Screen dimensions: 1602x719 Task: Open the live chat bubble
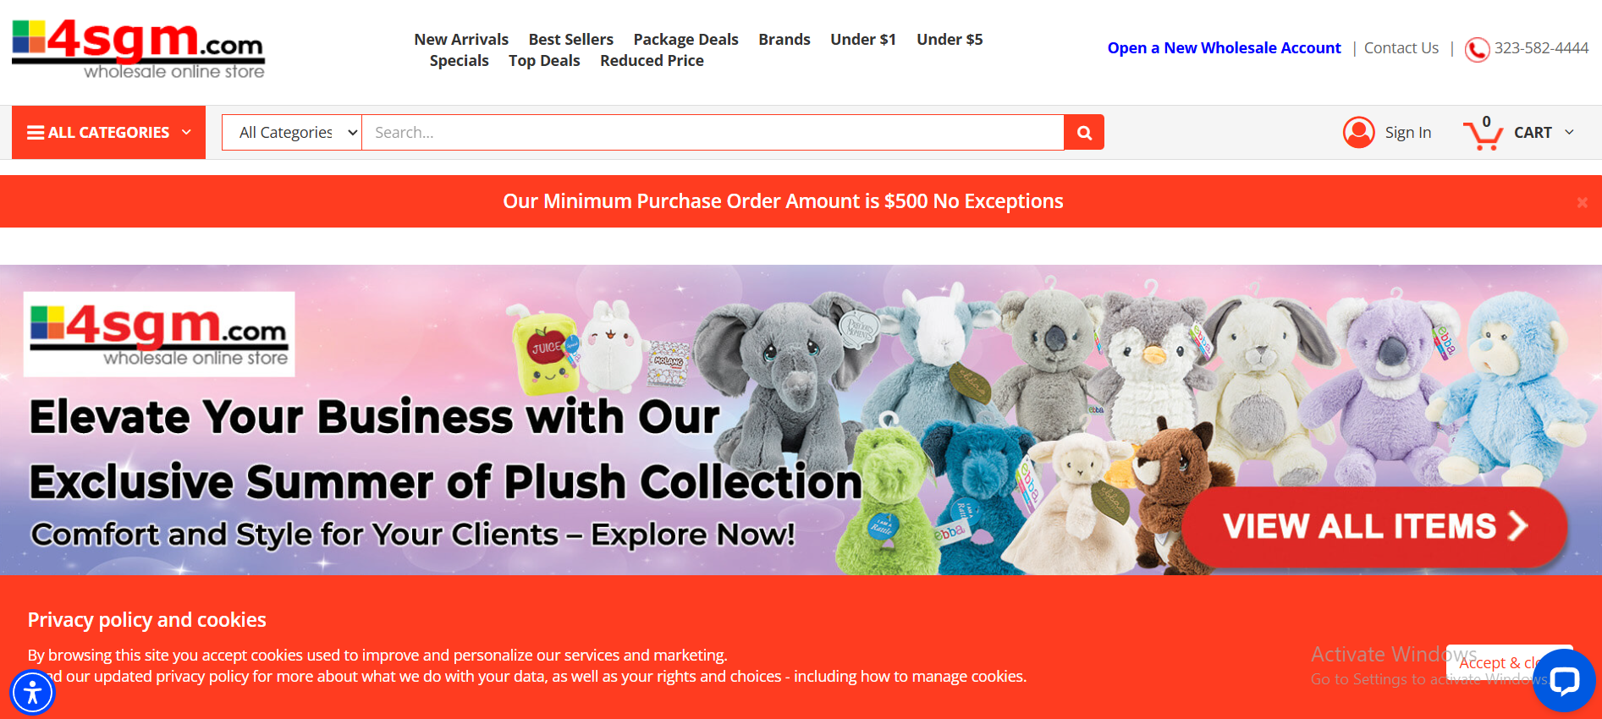1564,681
